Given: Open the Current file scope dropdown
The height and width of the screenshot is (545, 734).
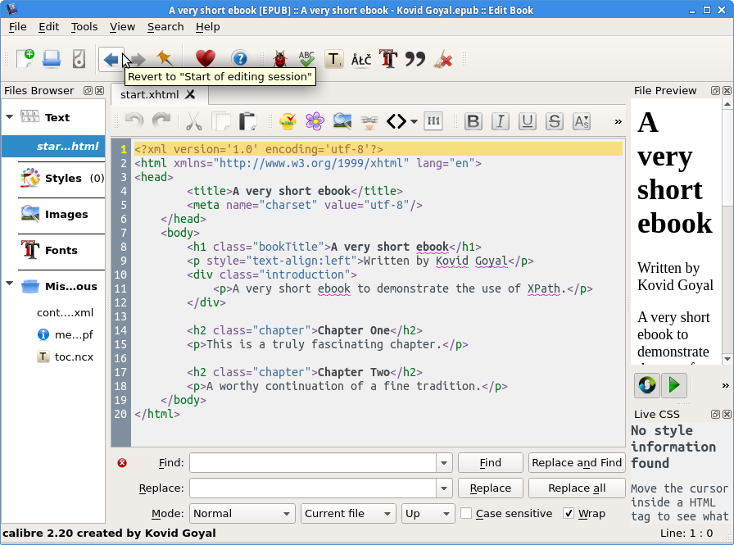Looking at the screenshot, I should [x=348, y=514].
